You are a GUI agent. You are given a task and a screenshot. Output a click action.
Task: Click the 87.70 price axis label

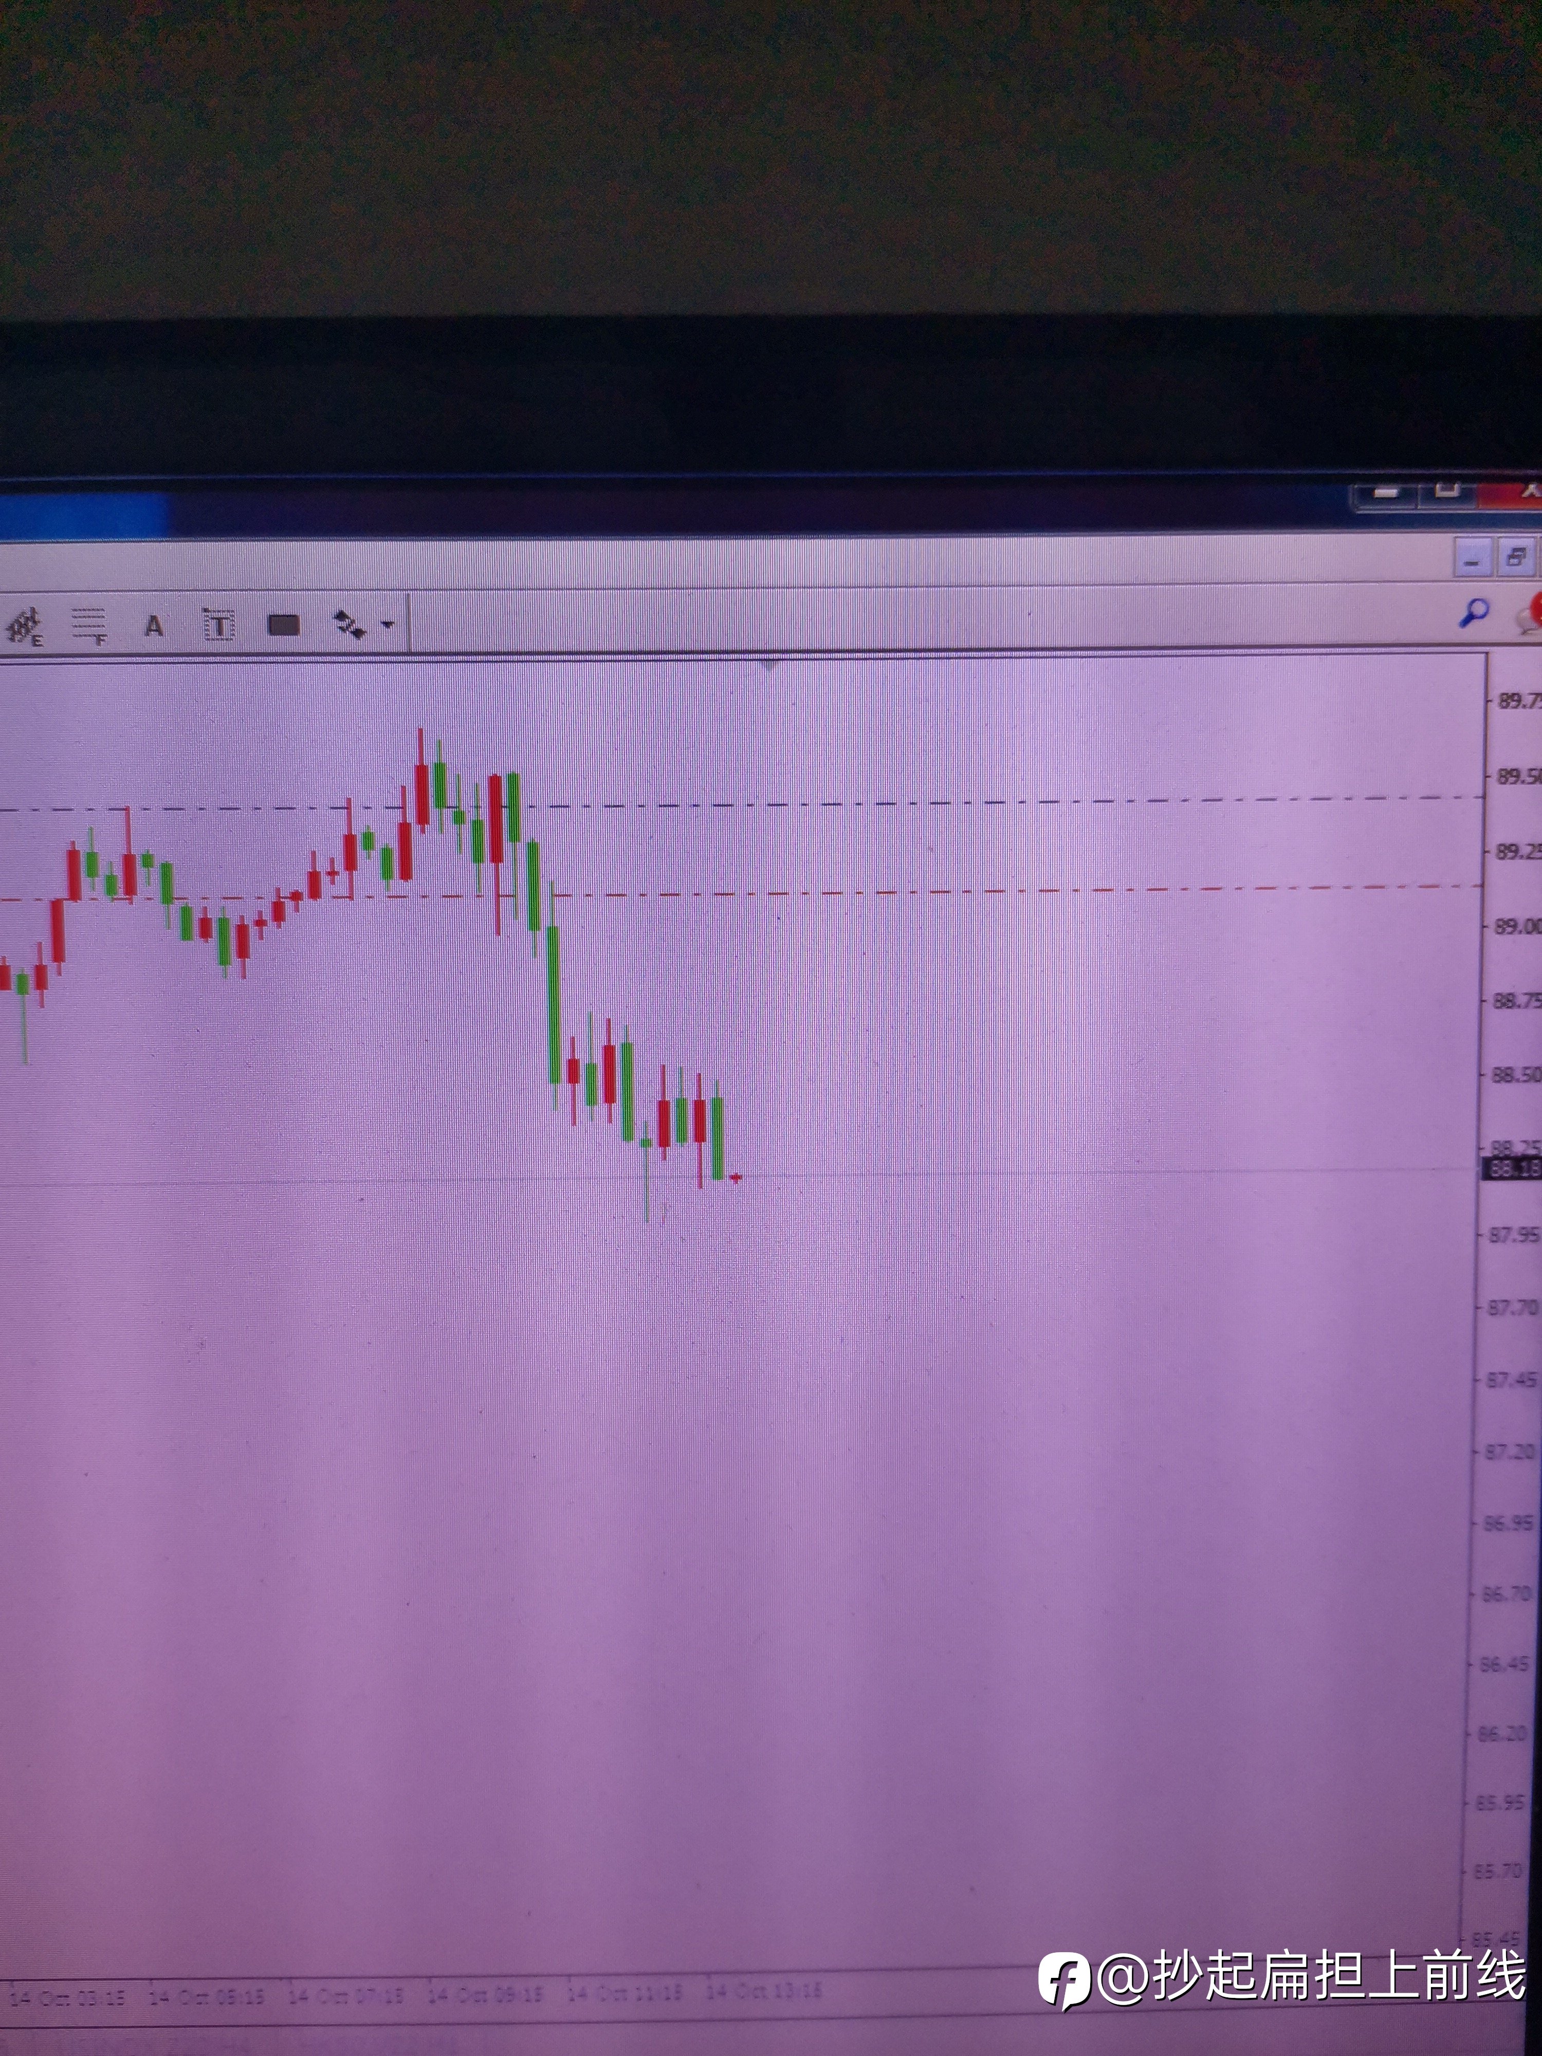(x=1513, y=1308)
